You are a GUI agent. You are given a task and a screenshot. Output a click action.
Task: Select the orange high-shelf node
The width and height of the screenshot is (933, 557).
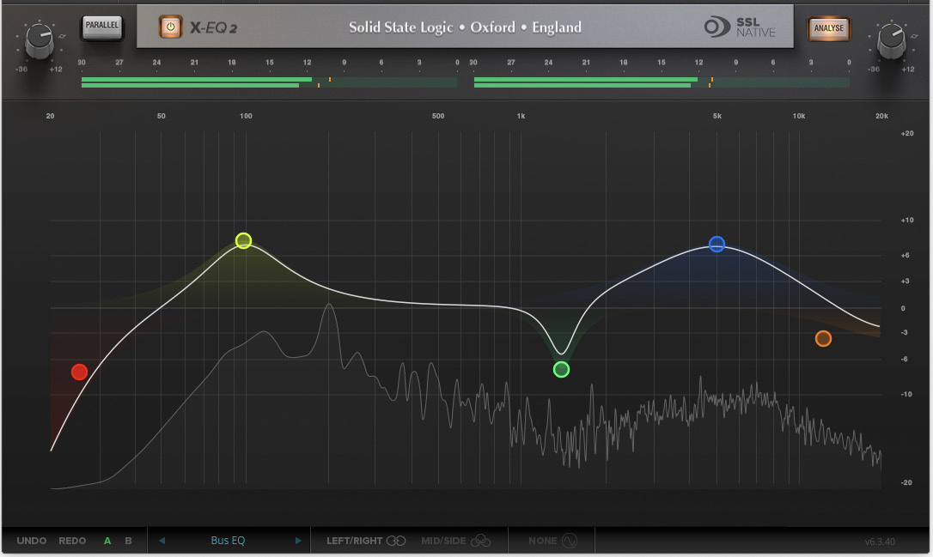pyautogui.click(x=823, y=338)
